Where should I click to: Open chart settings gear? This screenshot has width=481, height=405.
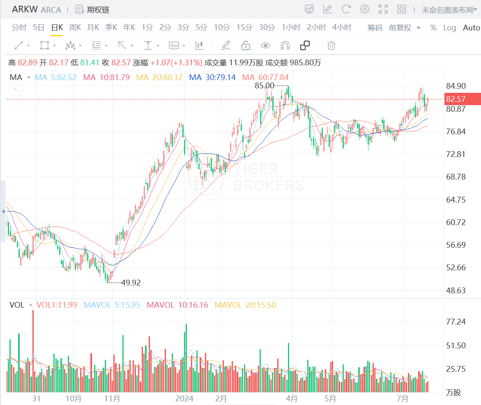[364, 9]
